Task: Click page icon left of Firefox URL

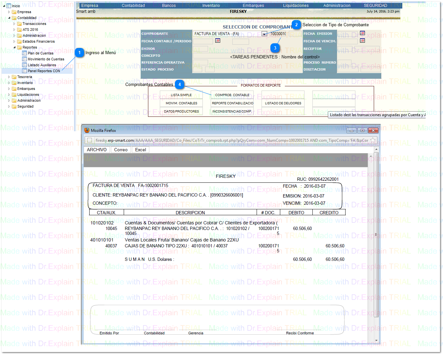Action: pyautogui.click(x=89, y=140)
